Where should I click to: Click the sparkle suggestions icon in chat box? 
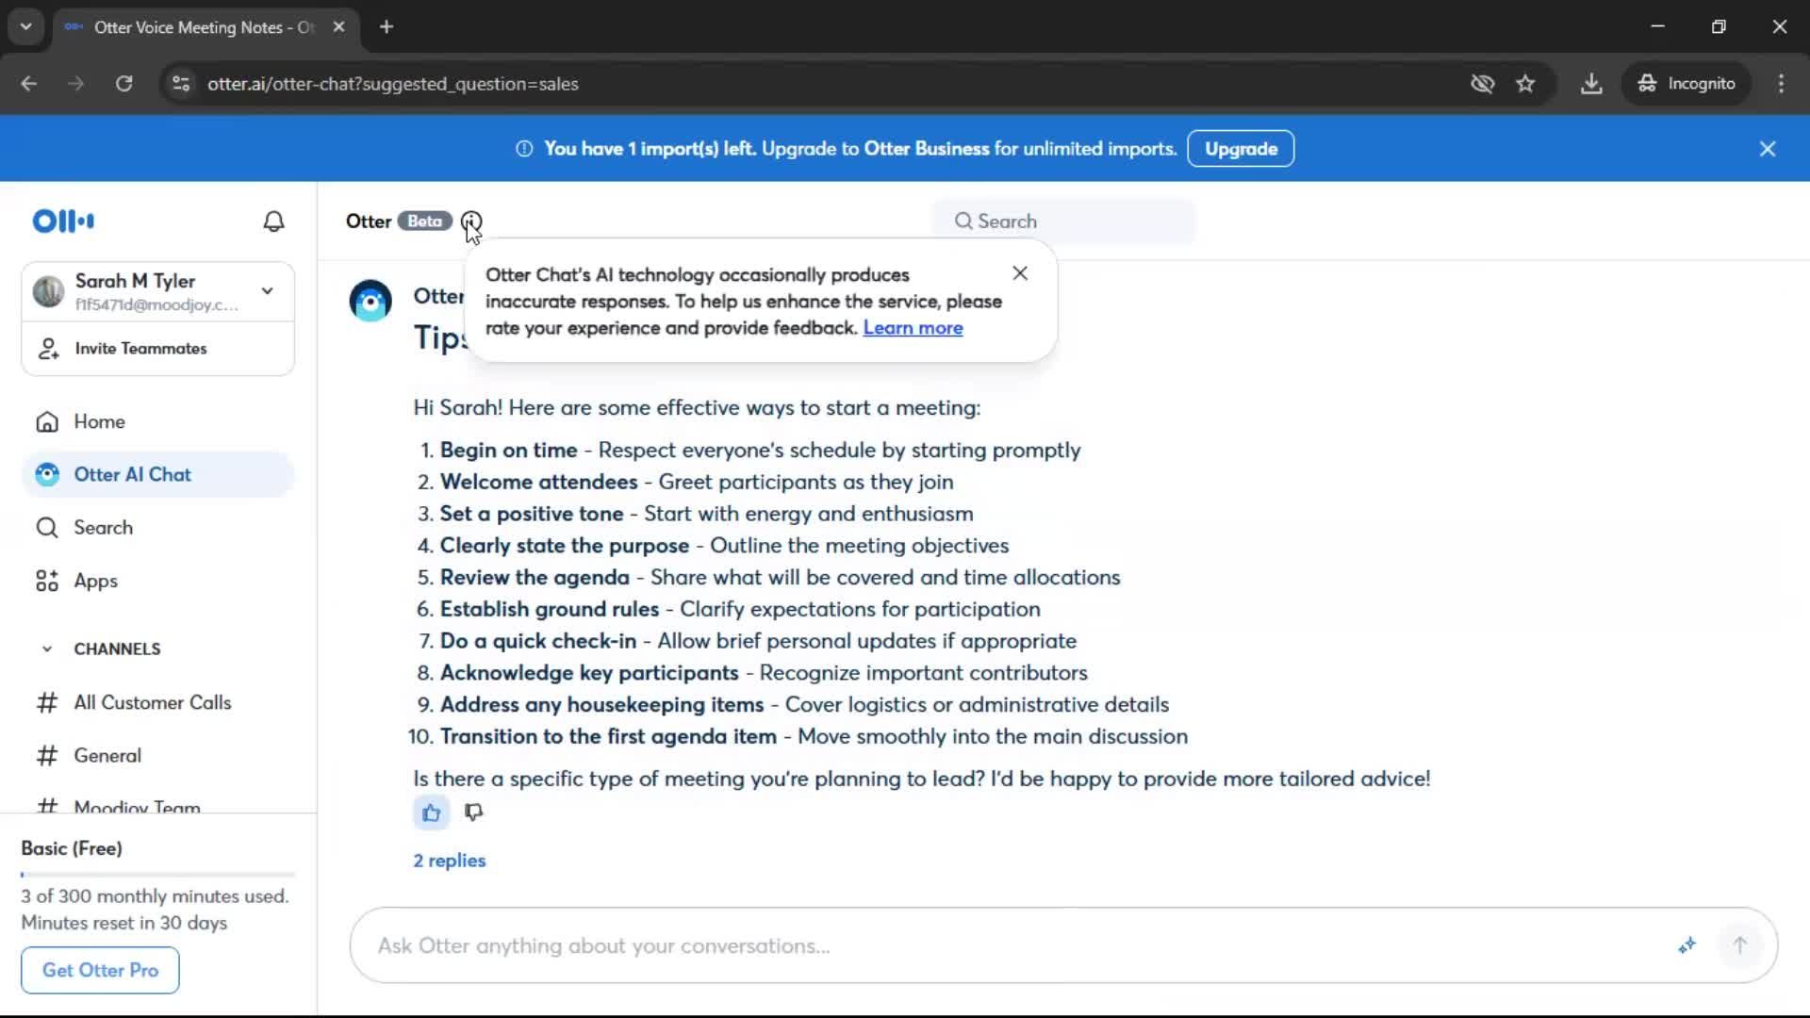pos(1687,945)
